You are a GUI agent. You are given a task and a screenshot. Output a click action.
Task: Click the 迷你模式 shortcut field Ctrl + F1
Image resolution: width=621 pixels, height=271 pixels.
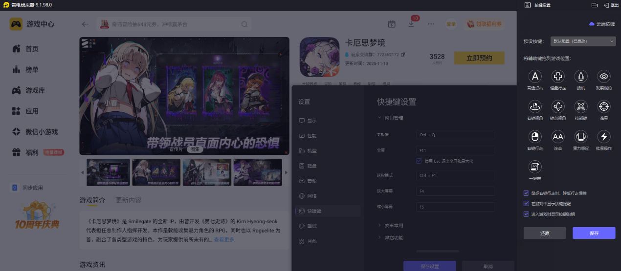[x=455, y=175]
